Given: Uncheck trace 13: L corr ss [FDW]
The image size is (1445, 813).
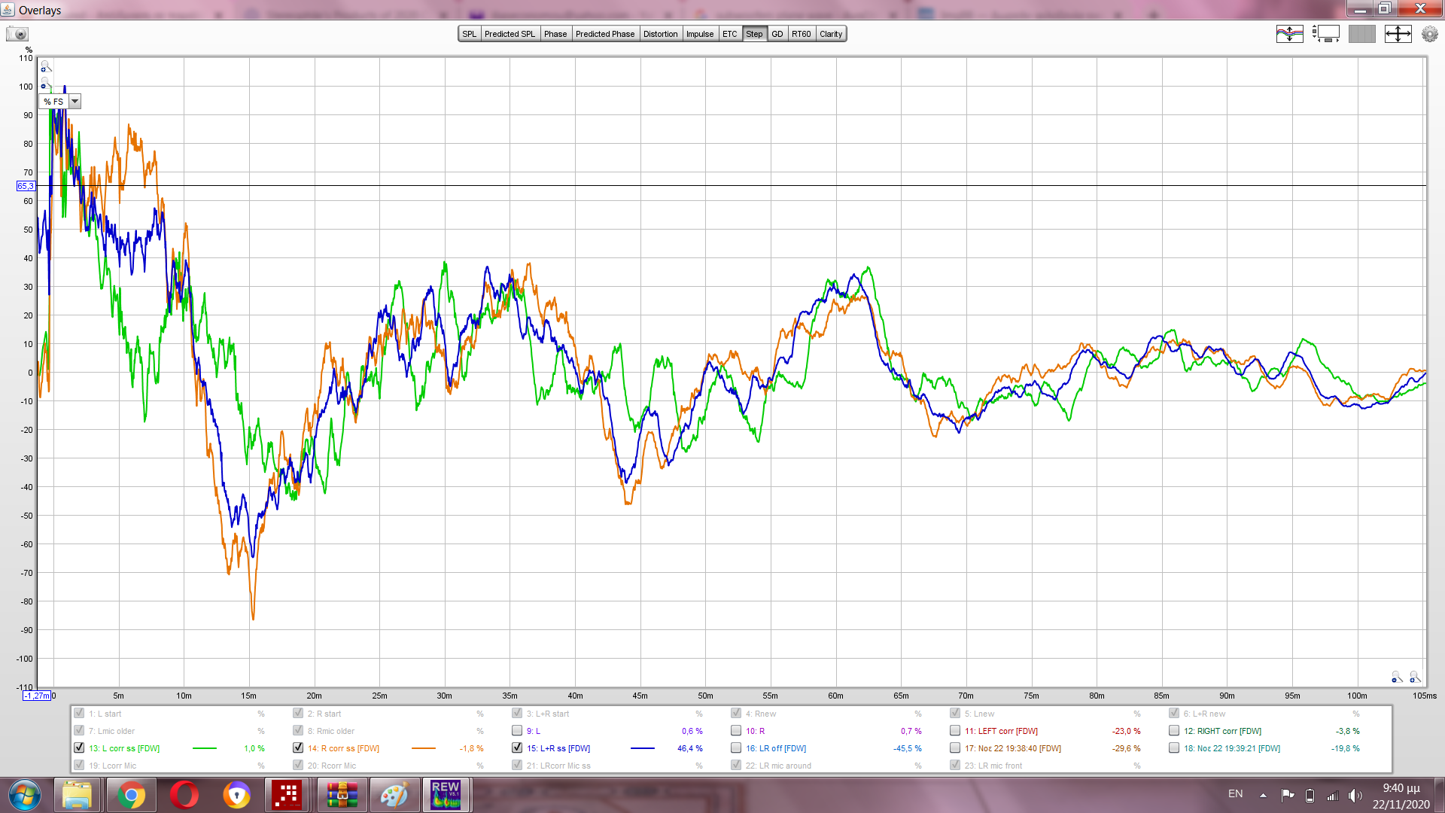Looking at the screenshot, I should pos(79,748).
